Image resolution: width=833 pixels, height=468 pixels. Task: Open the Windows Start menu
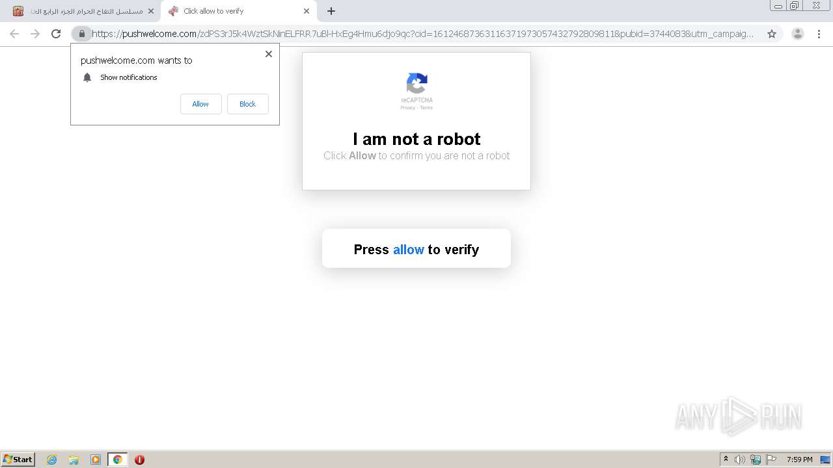coord(18,460)
